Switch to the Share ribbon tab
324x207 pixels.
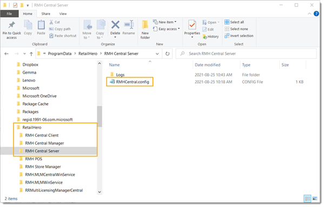[45, 13]
